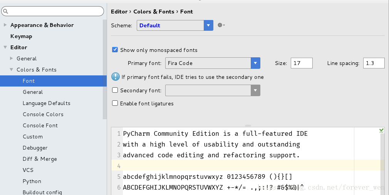Click the blue info hint icon
This screenshot has width=389, height=195.
tap(116, 77)
